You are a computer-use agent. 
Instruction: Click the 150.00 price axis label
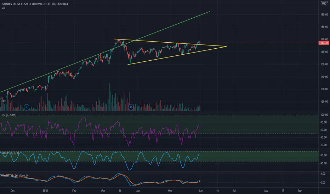[324, 65]
